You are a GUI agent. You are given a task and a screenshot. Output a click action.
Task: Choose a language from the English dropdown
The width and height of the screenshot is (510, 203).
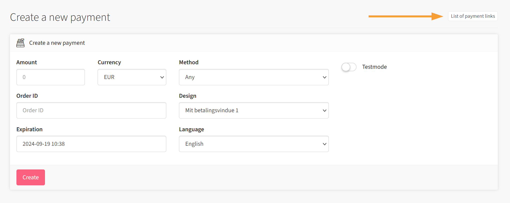[x=254, y=144]
